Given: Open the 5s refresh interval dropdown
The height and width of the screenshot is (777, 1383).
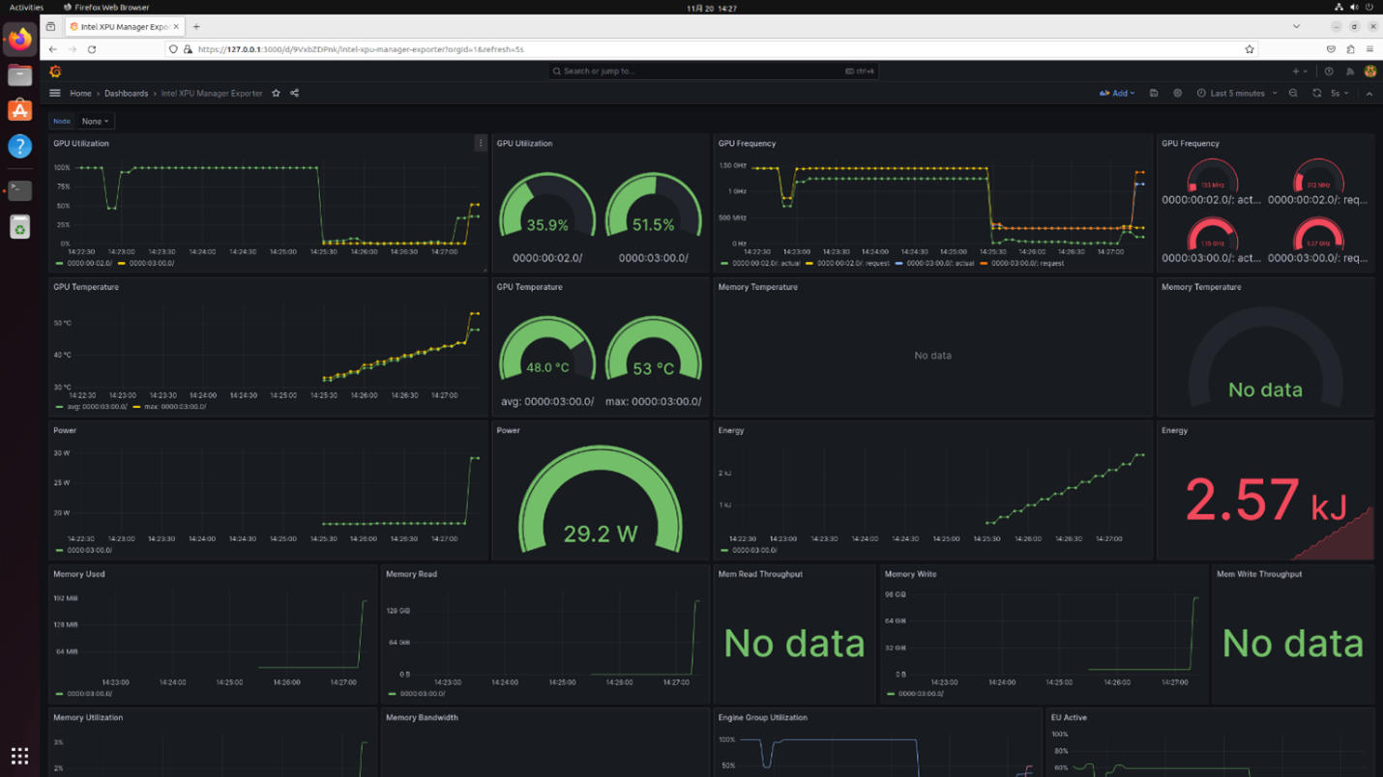Looking at the screenshot, I should 1339,94.
